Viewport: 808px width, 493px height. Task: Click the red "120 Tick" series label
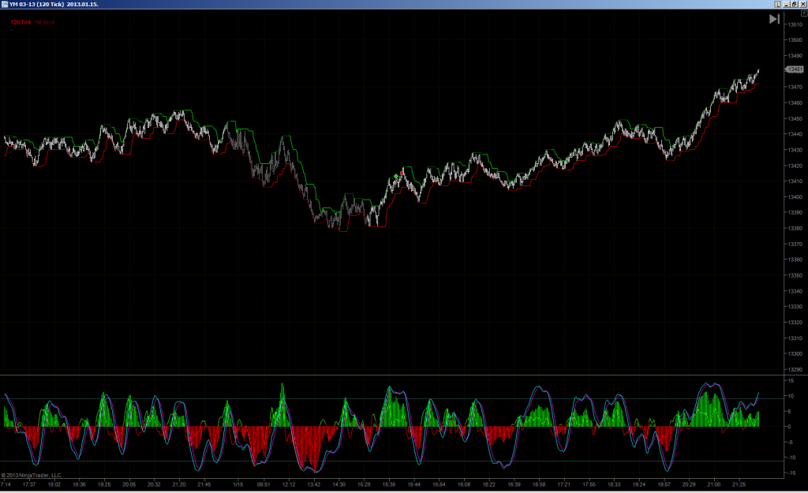point(21,22)
